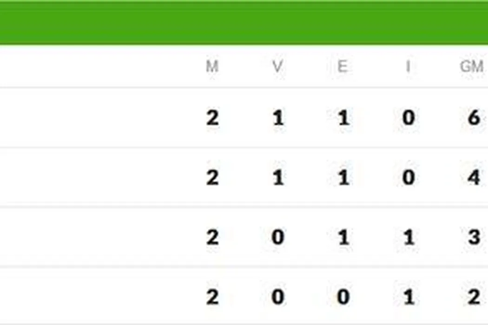
Task: Click first row's V column value
Action: (278, 118)
